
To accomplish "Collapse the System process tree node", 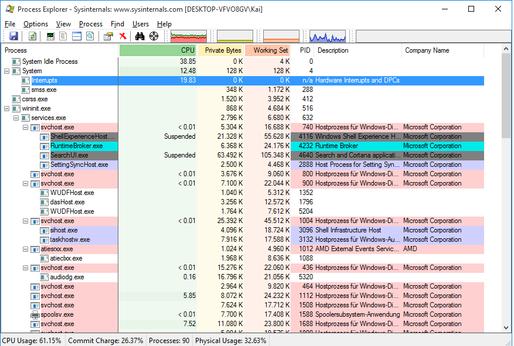I will click(x=6, y=71).
